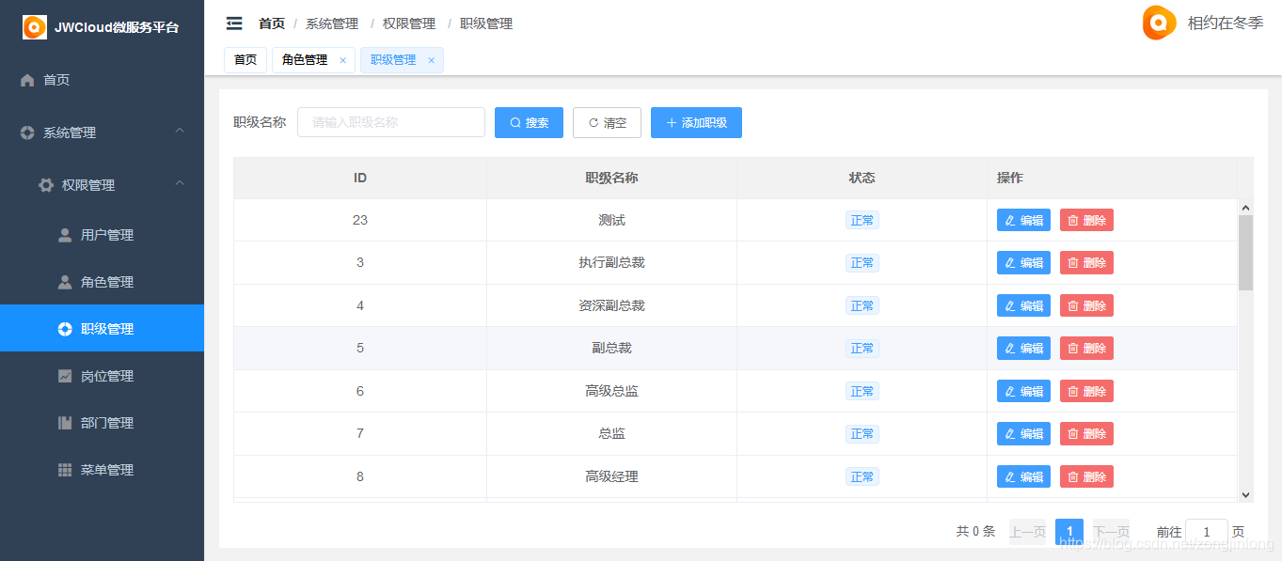Click the 搜索 button
The width and height of the screenshot is (1282, 561).
529,122
